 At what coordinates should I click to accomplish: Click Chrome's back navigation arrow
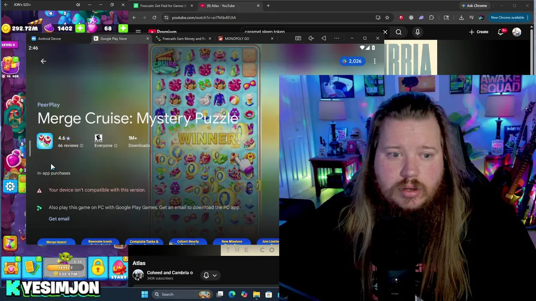[134, 18]
